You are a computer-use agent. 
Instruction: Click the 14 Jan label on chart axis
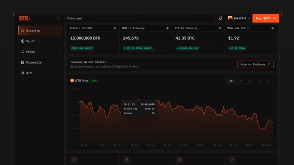[x=85, y=145]
